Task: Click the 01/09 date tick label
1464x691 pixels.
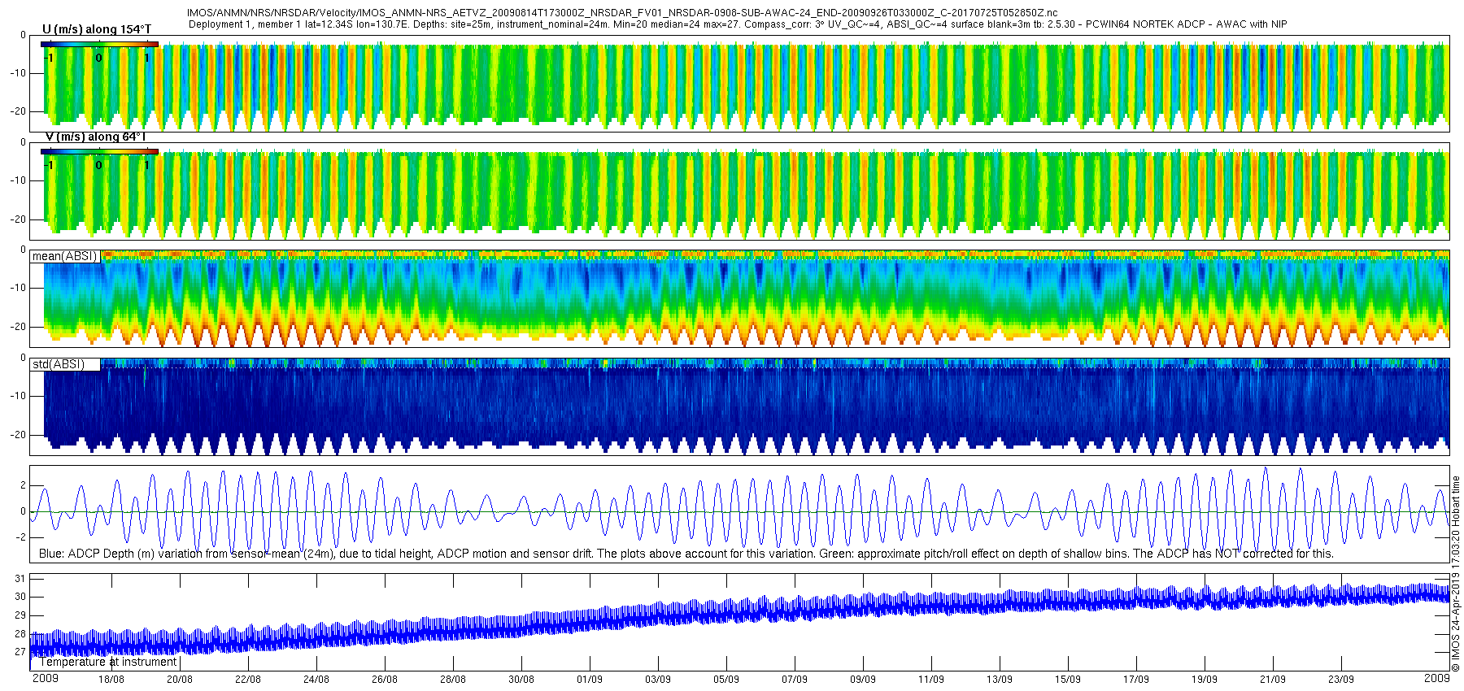Action: click(x=589, y=680)
